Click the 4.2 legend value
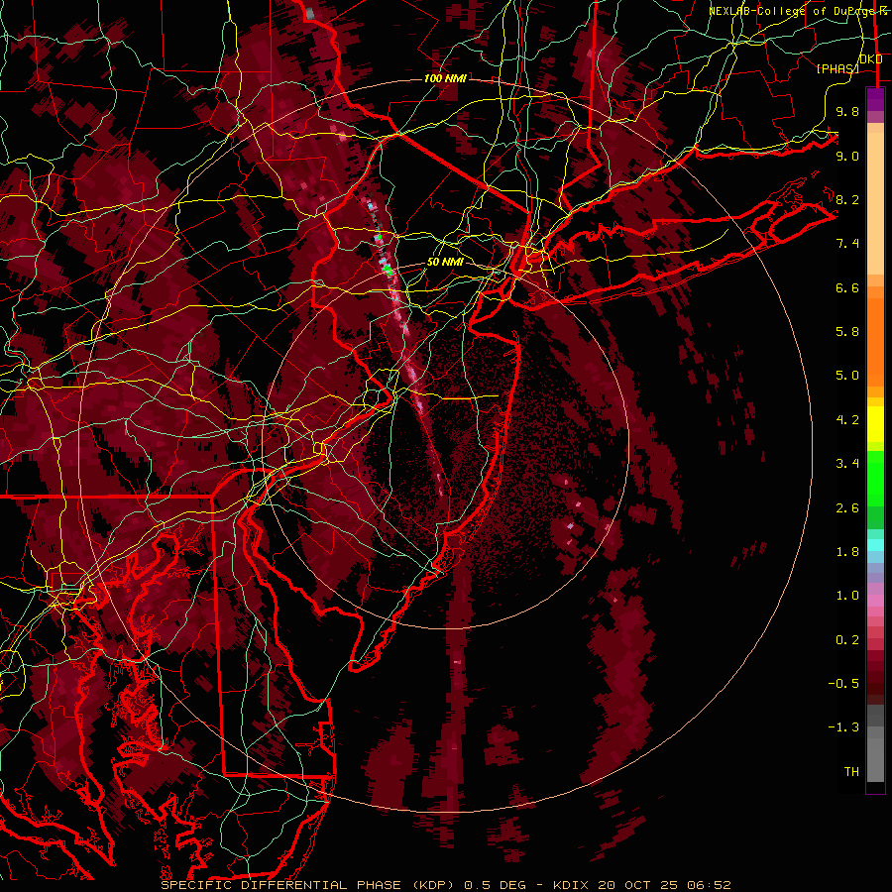 tap(847, 420)
